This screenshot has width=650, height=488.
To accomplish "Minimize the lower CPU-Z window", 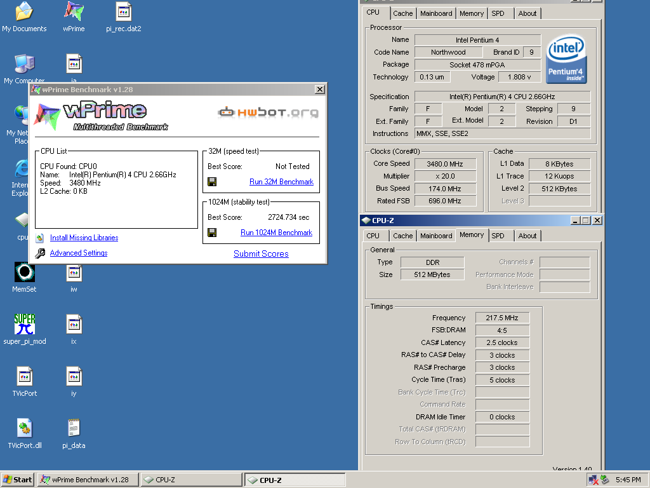I will tap(575, 220).
